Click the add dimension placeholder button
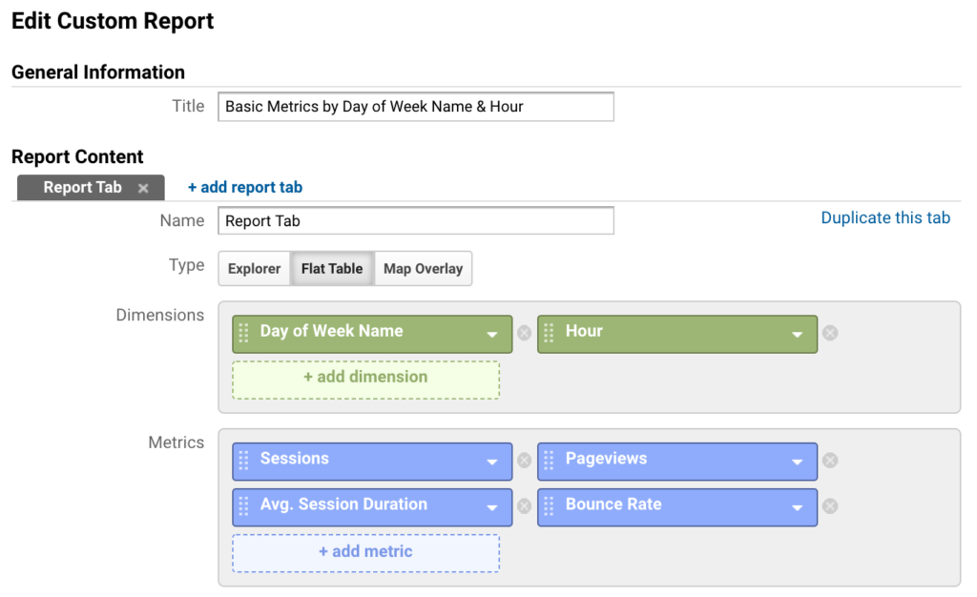 pyautogui.click(x=365, y=378)
